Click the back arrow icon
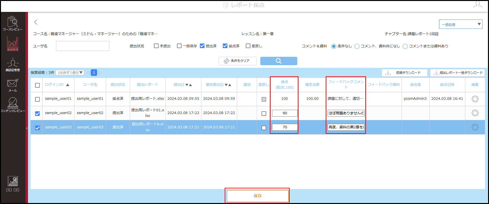Viewport: 489px width, 204px height. [36, 22]
